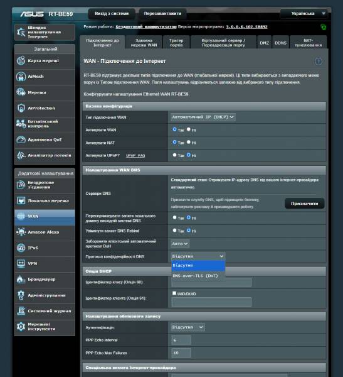Switch to Тригер портів tab
Image resolution: width=343 pixels, height=377 pixels.
coord(176,43)
